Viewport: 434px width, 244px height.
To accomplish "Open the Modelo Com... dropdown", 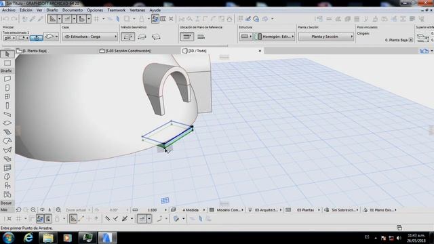I will coord(229,210).
